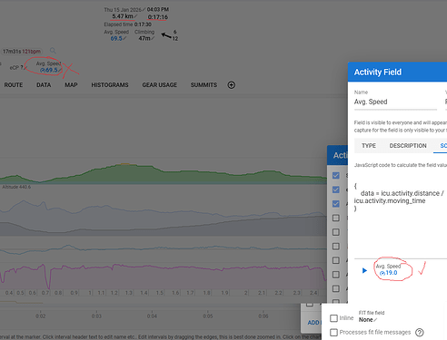Switch to the MAP tab
The image size is (447, 340).
71,85
